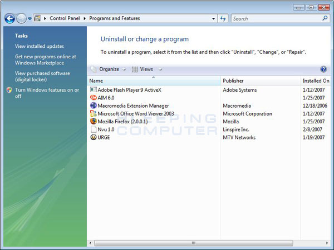The width and height of the screenshot is (334, 250).
Task: Click the Views button label
Action: click(146, 69)
